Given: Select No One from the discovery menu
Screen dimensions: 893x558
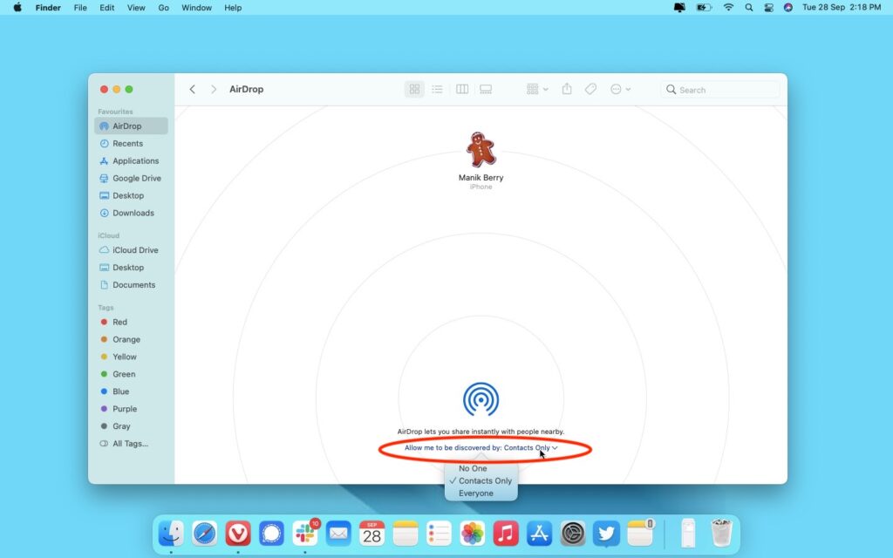Looking at the screenshot, I should click(472, 468).
